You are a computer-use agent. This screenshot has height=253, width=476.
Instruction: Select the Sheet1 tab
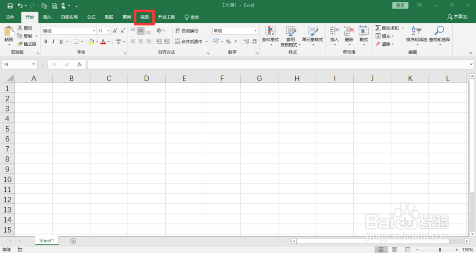tap(47, 241)
